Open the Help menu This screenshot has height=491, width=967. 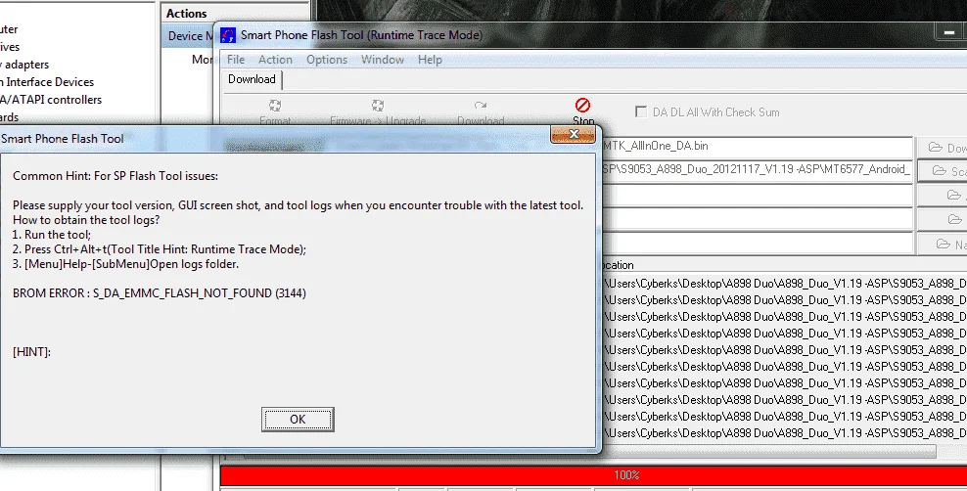430,59
